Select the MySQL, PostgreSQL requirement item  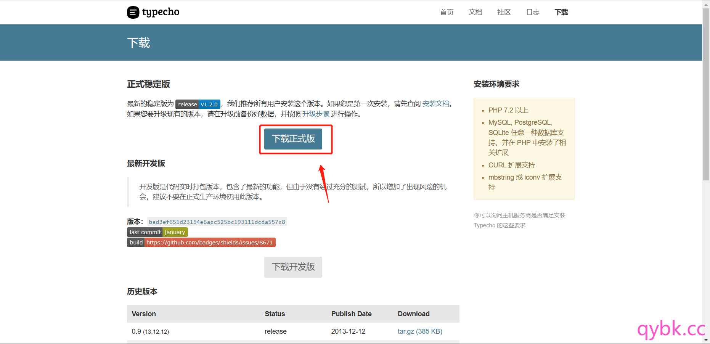(x=527, y=137)
